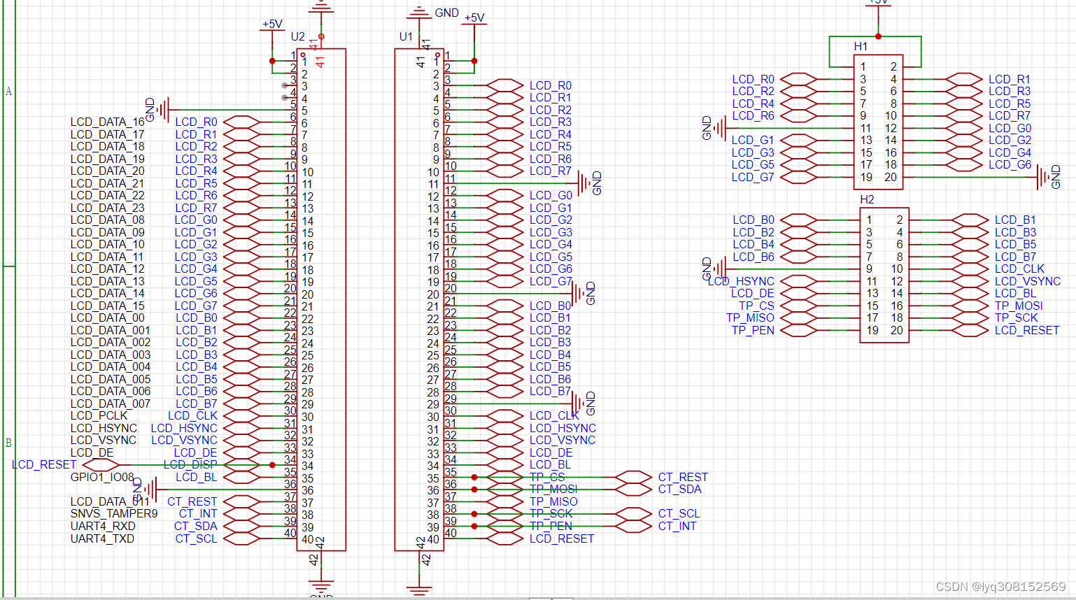Select the +5V power label beside U2
Screen dimensions: 1076x600
point(272,24)
